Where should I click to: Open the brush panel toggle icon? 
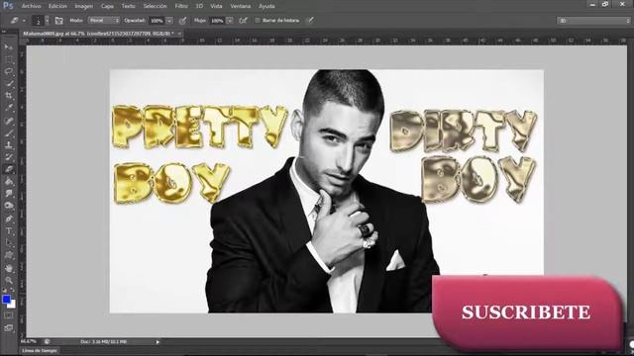59,20
